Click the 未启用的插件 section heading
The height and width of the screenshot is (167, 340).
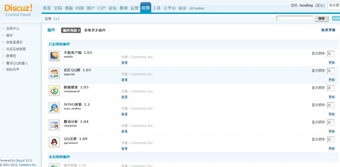click(59, 157)
